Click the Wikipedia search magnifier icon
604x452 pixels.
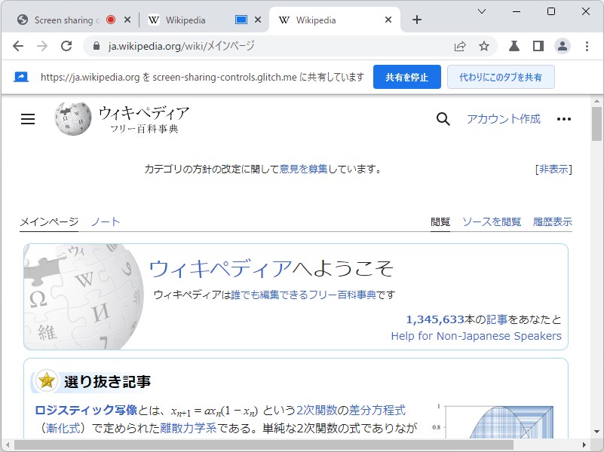pyautogui.click(x=443, y=119)
